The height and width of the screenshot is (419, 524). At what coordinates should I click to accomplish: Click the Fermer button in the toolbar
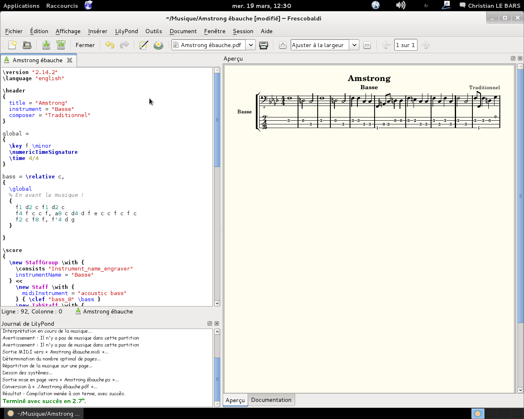(x=85, y=45)
